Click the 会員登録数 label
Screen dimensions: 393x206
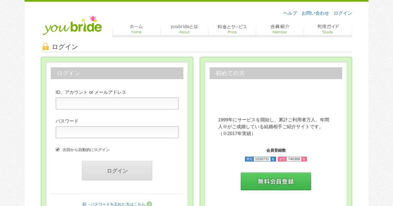coord(276,150)
